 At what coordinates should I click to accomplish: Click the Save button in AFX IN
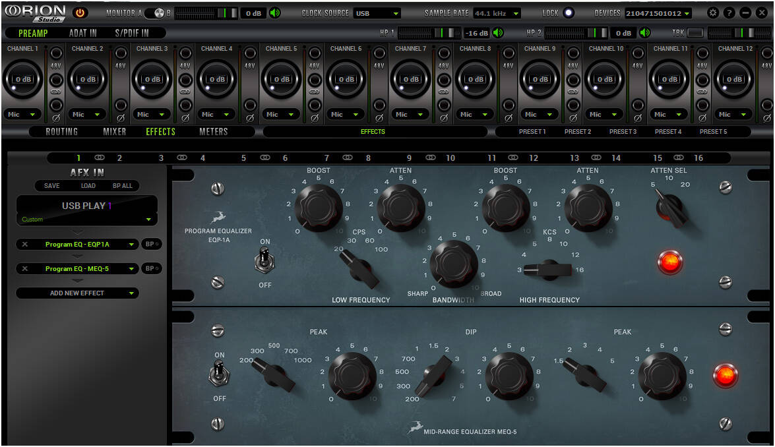tap(52, 186)
